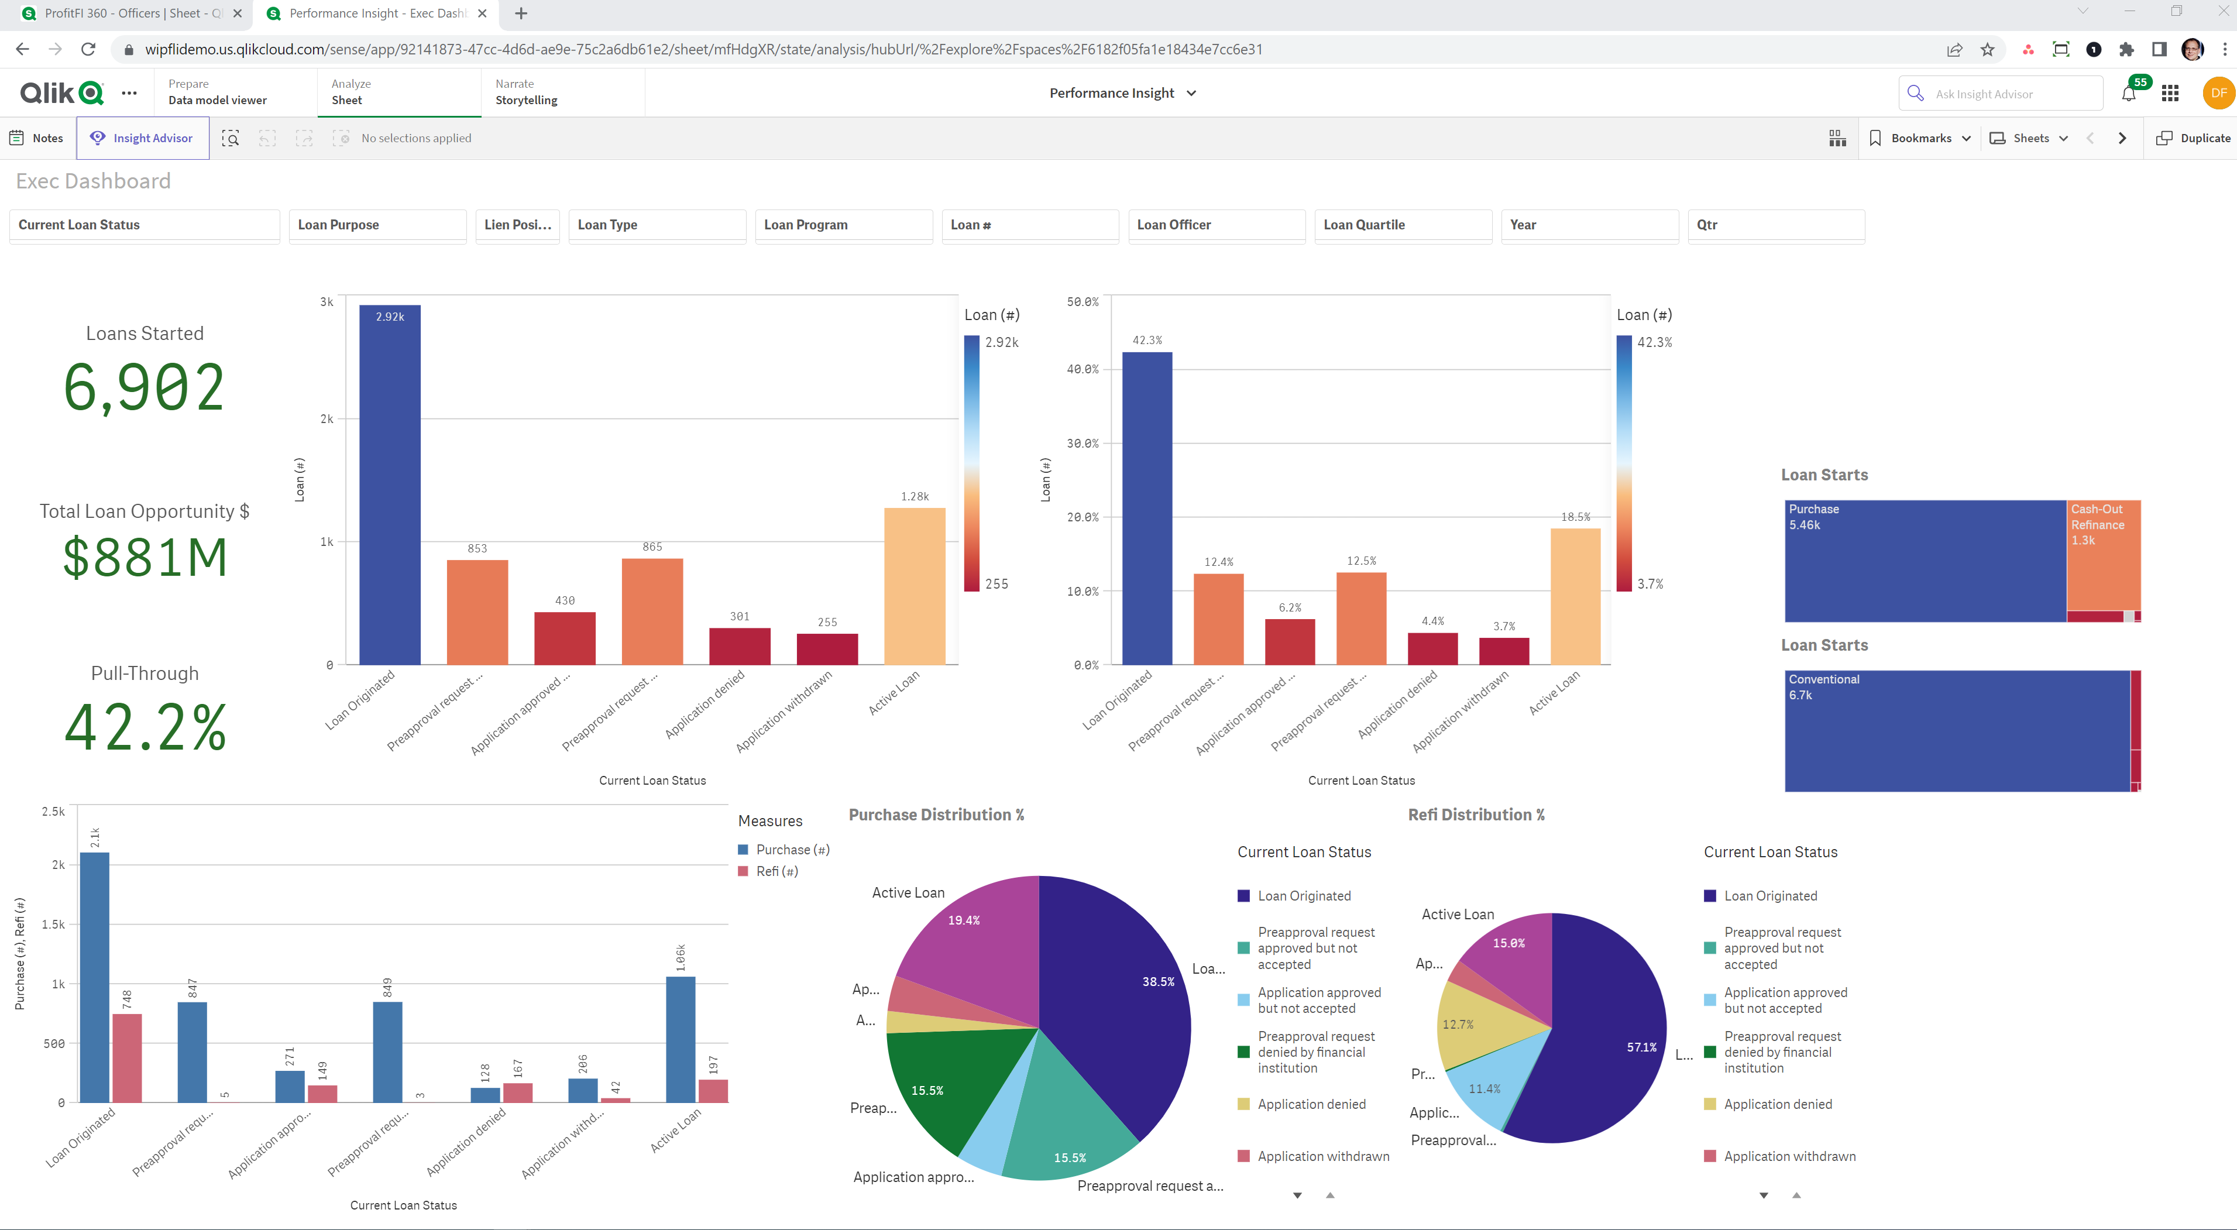The image size is (2237, 1230).
Task: Toggle Loan Originated in Purchase legend
Action: click(x=1304, y=895)
